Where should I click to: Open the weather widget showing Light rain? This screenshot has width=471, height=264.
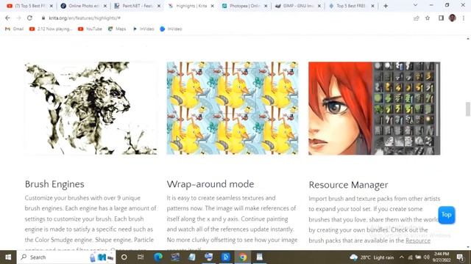tap(372, 257)
